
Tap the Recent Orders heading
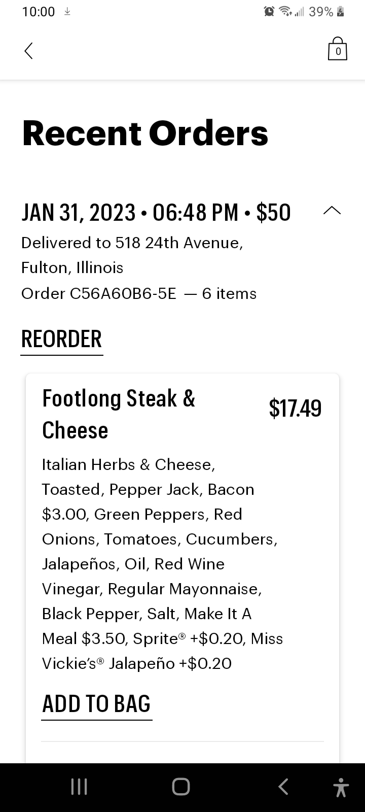pos(145,133)
